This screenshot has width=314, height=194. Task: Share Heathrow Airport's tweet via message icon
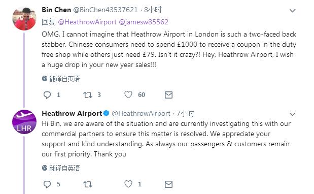point(168,184)
